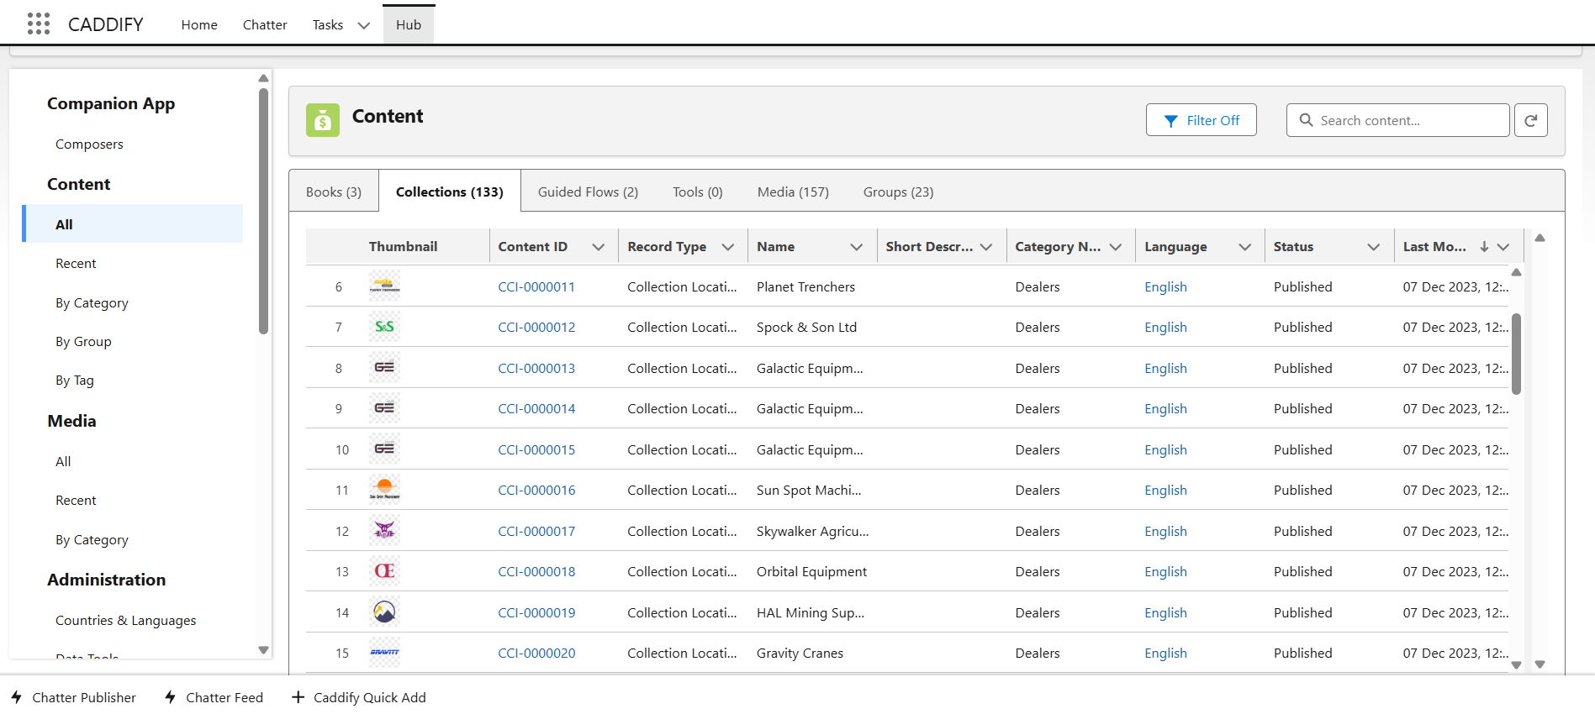Click English link in Gravity Cranes row
The height and width of the screenshot is (714, 1595).
tap(1165, 654)
